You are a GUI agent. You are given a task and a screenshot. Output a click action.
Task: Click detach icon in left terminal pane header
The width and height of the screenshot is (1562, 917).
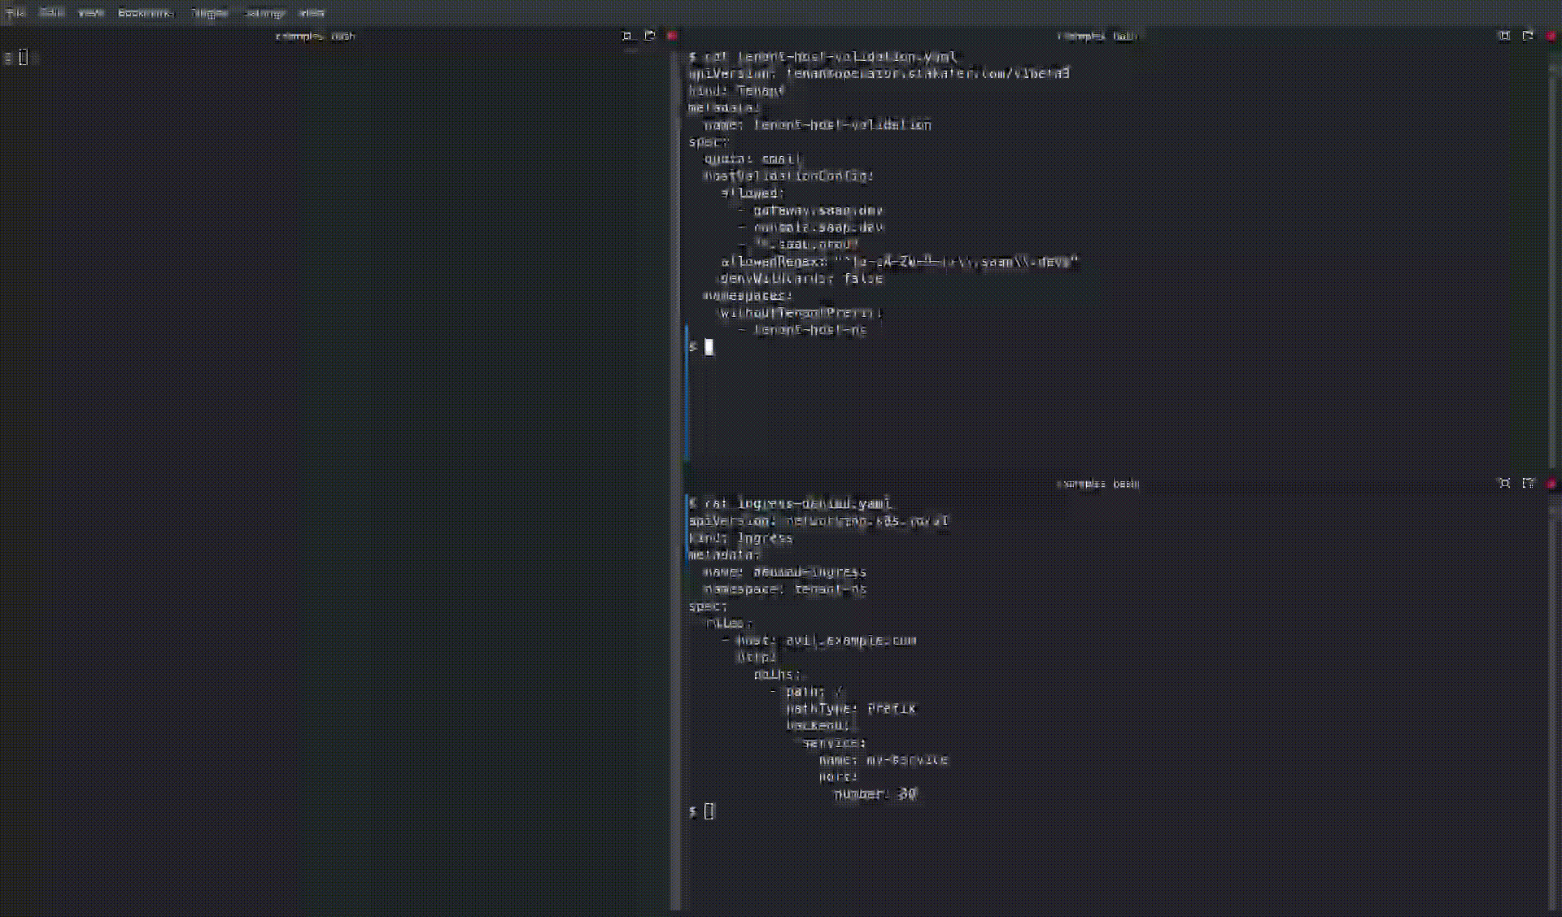(x=649, y=36)
